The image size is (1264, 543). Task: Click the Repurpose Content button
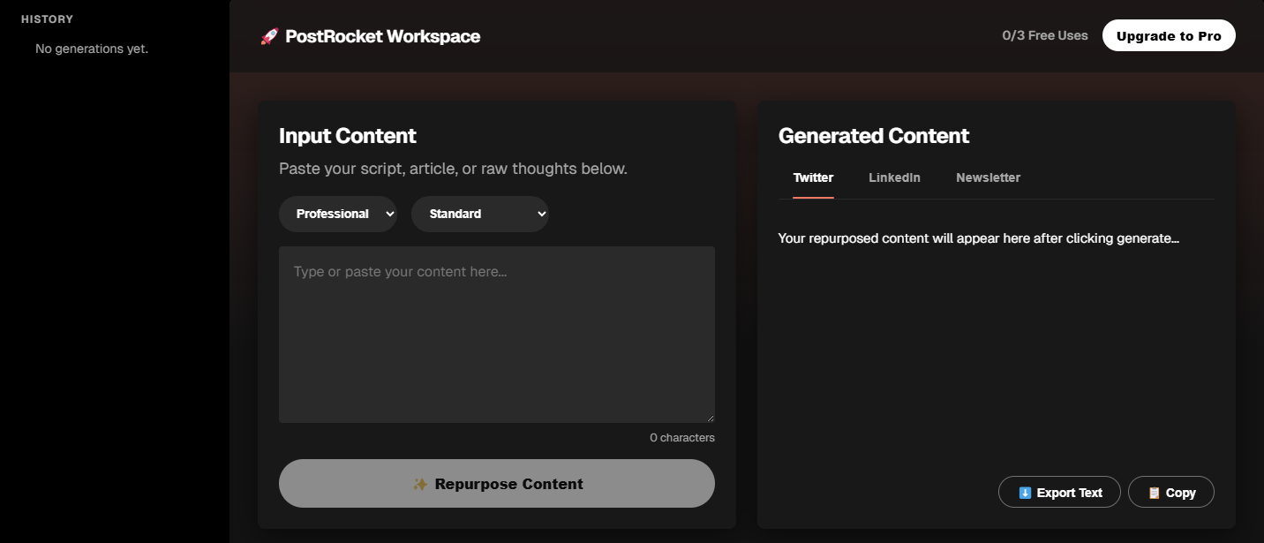pyautogui.click(x=497, y=484)
